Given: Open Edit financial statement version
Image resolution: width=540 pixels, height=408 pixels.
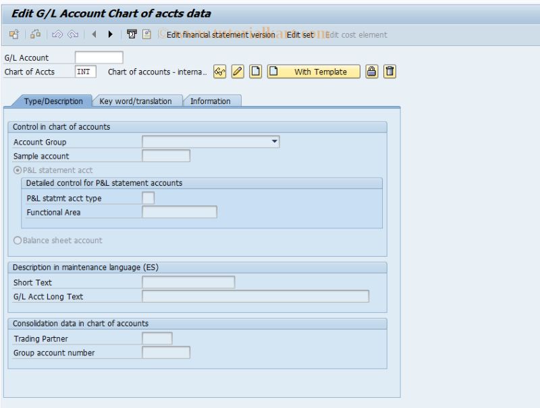Looking at the screenshot, I should [221, 35].
